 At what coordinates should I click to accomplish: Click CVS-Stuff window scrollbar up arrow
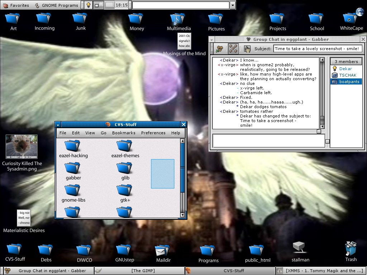point(182,141)
